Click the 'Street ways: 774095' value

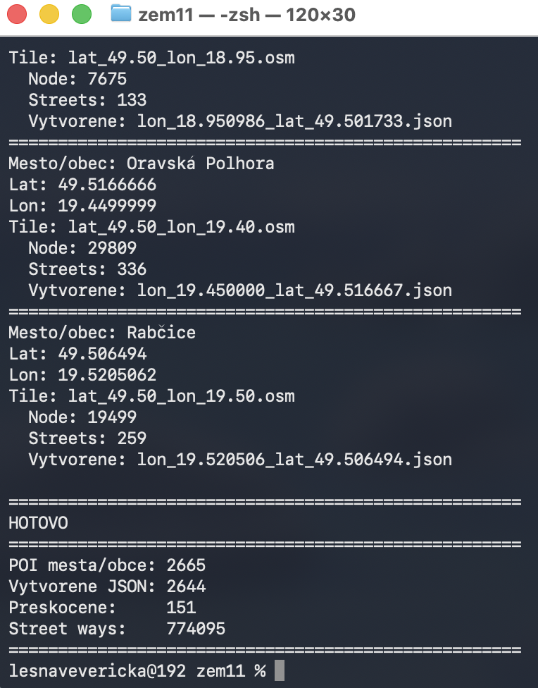coord(196,629)
